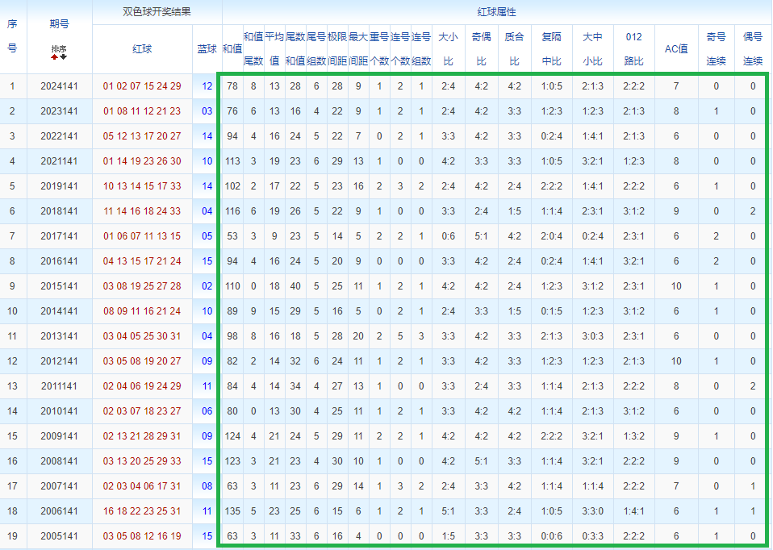Click the 奇偶比 column header
The image size is (773, 550).
coord(481,48)
